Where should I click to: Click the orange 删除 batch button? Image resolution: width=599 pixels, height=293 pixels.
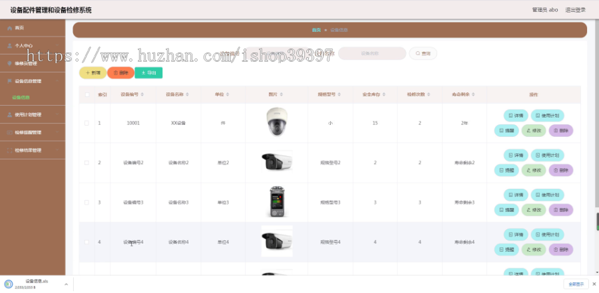[120, 73]
